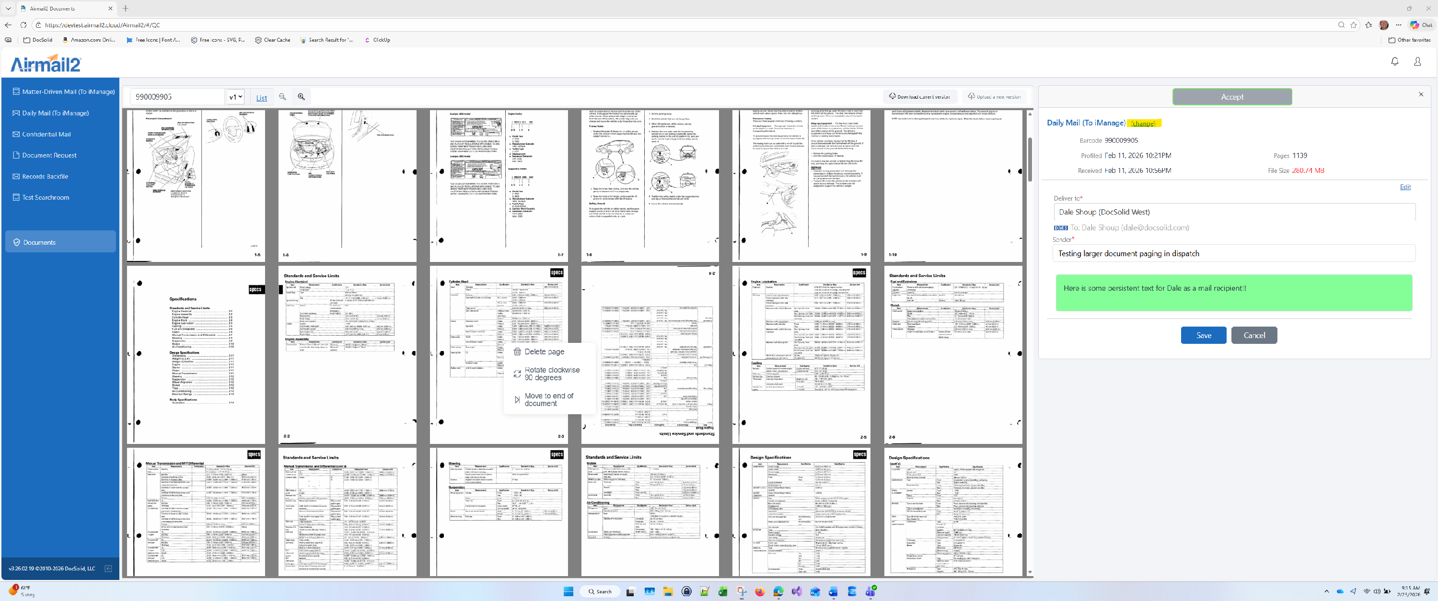Image resolution: width=1438 pixels, height=601 pixels.
Task: Click the zoom in magnifier icon
Action: (x=302, y=97)
